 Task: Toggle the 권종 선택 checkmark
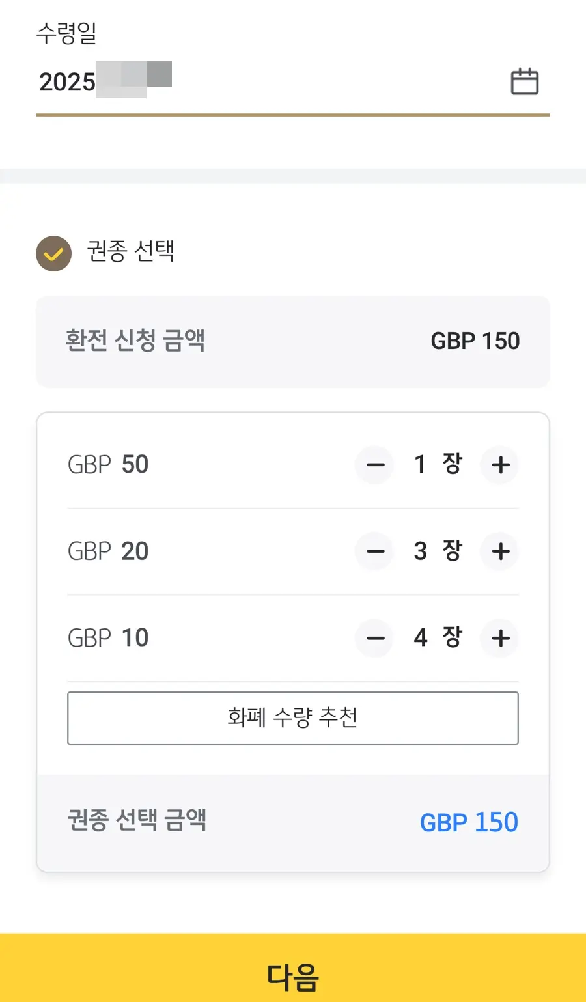tap(53, 253)
